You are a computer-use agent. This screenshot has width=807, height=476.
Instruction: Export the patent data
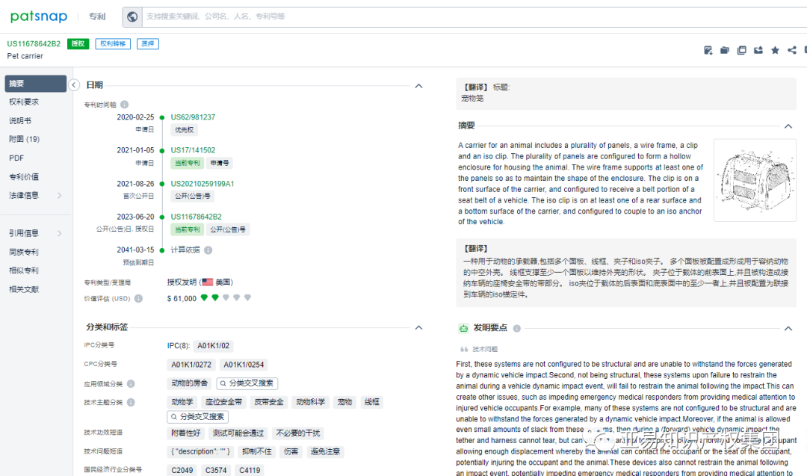pos(758,49)
